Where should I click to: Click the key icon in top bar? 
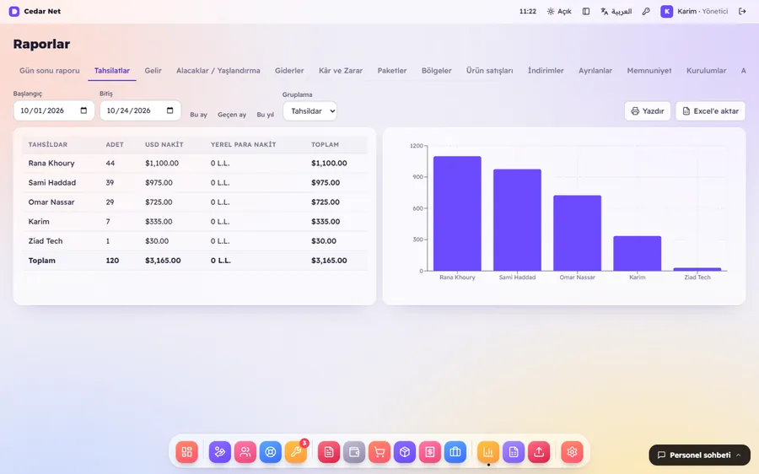coord(646,11)
